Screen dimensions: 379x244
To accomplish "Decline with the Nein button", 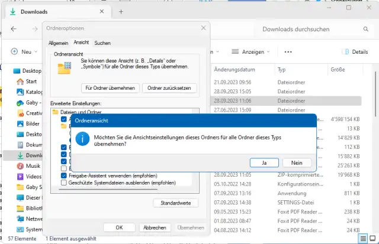I will tap(297, 162).
